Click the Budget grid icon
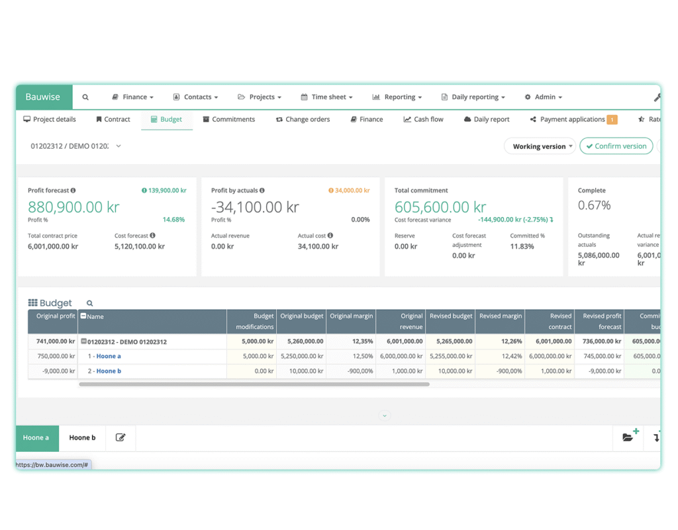The height and width of the screenshot is (530, 678). pos(33,303)
